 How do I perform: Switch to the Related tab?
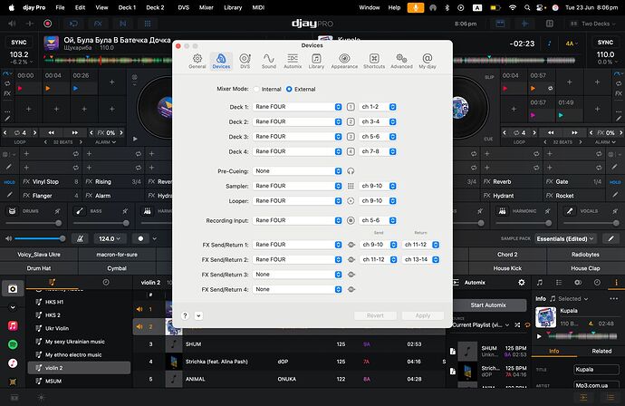601,351
